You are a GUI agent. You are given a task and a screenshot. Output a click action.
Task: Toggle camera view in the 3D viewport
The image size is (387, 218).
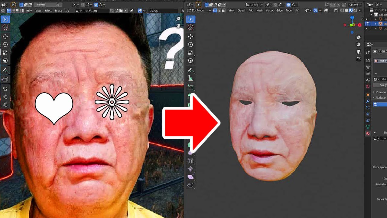(359, 52)
